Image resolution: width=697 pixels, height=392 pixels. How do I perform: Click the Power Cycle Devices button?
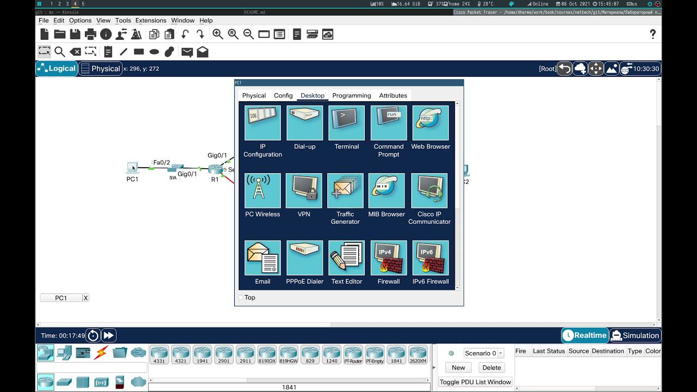click(x=93, y=335)
